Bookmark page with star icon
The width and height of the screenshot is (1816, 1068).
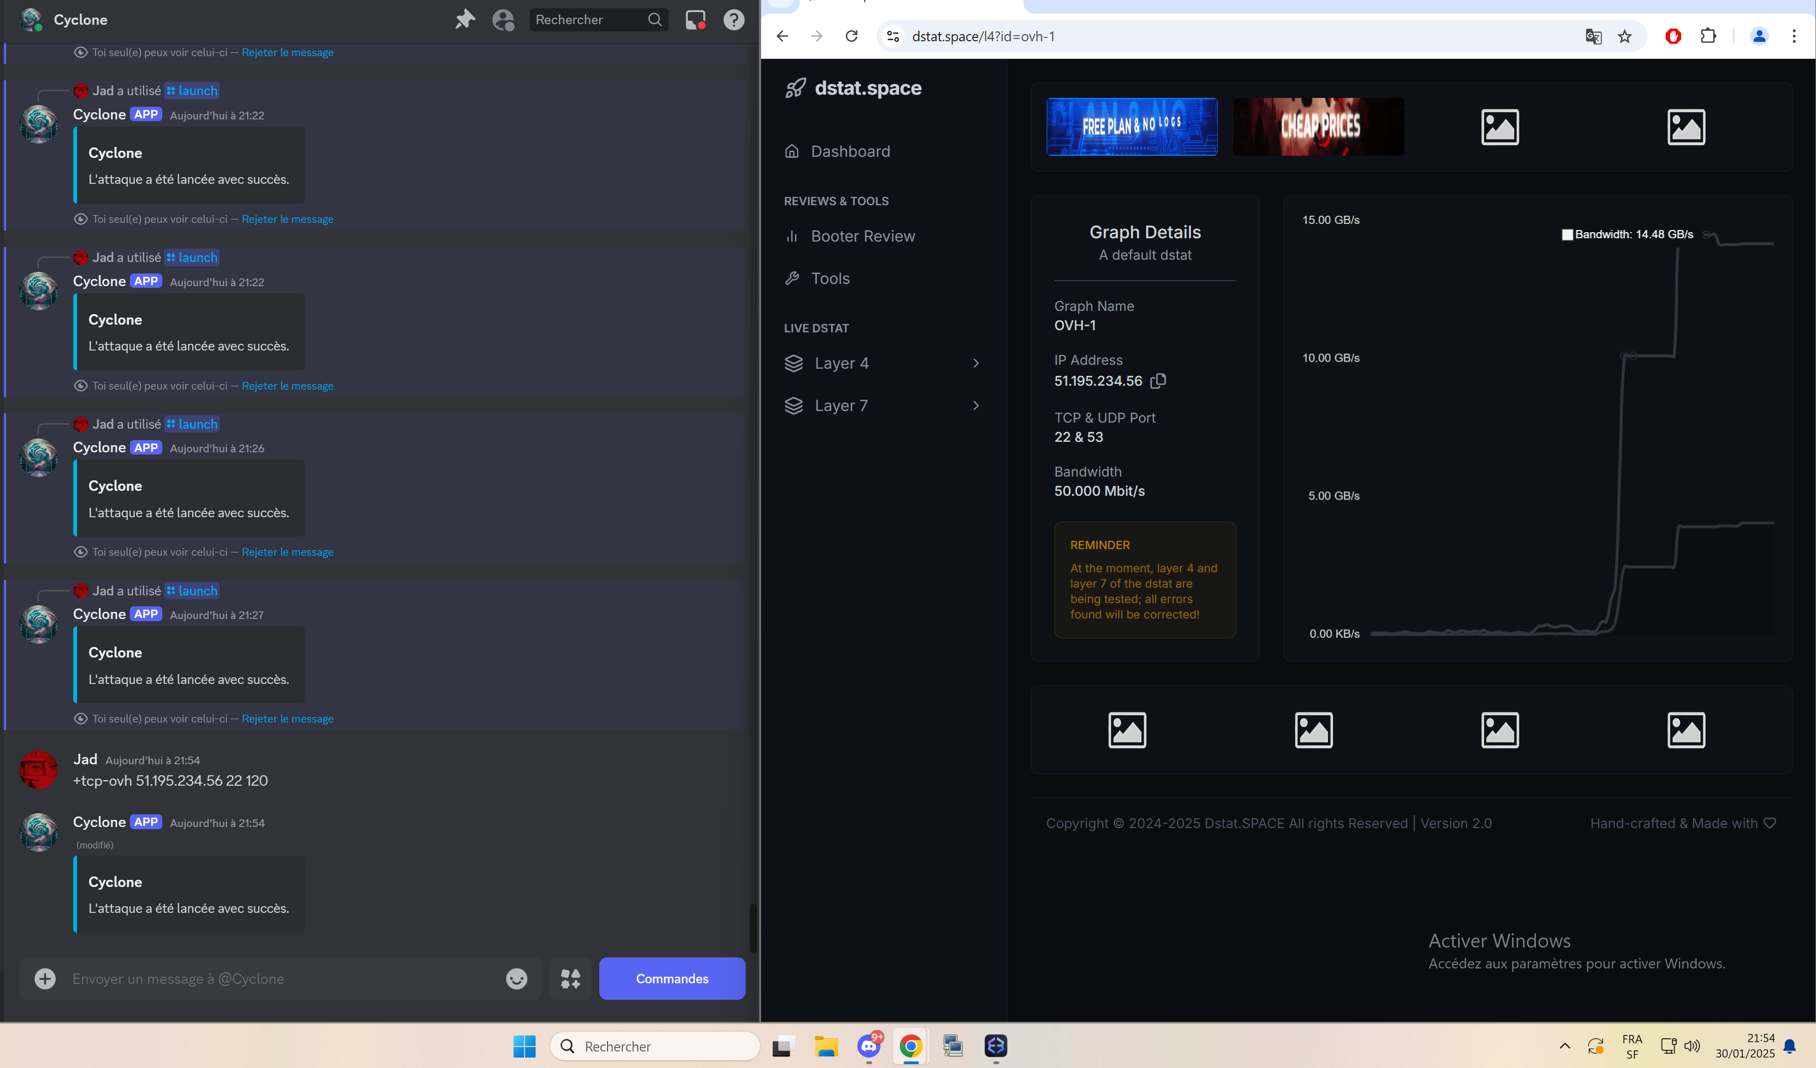pyautogui.click(x=1624, y=36)
